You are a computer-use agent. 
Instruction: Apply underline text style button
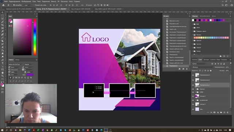28,78
